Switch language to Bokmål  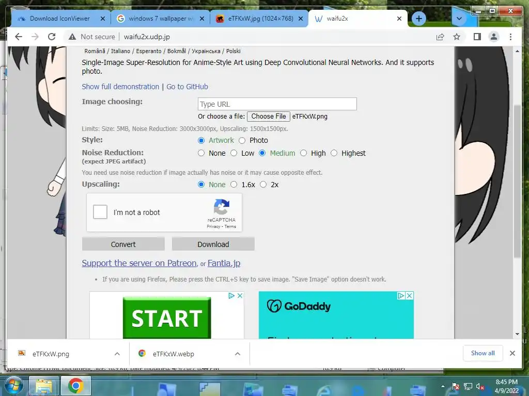(177, 51)
